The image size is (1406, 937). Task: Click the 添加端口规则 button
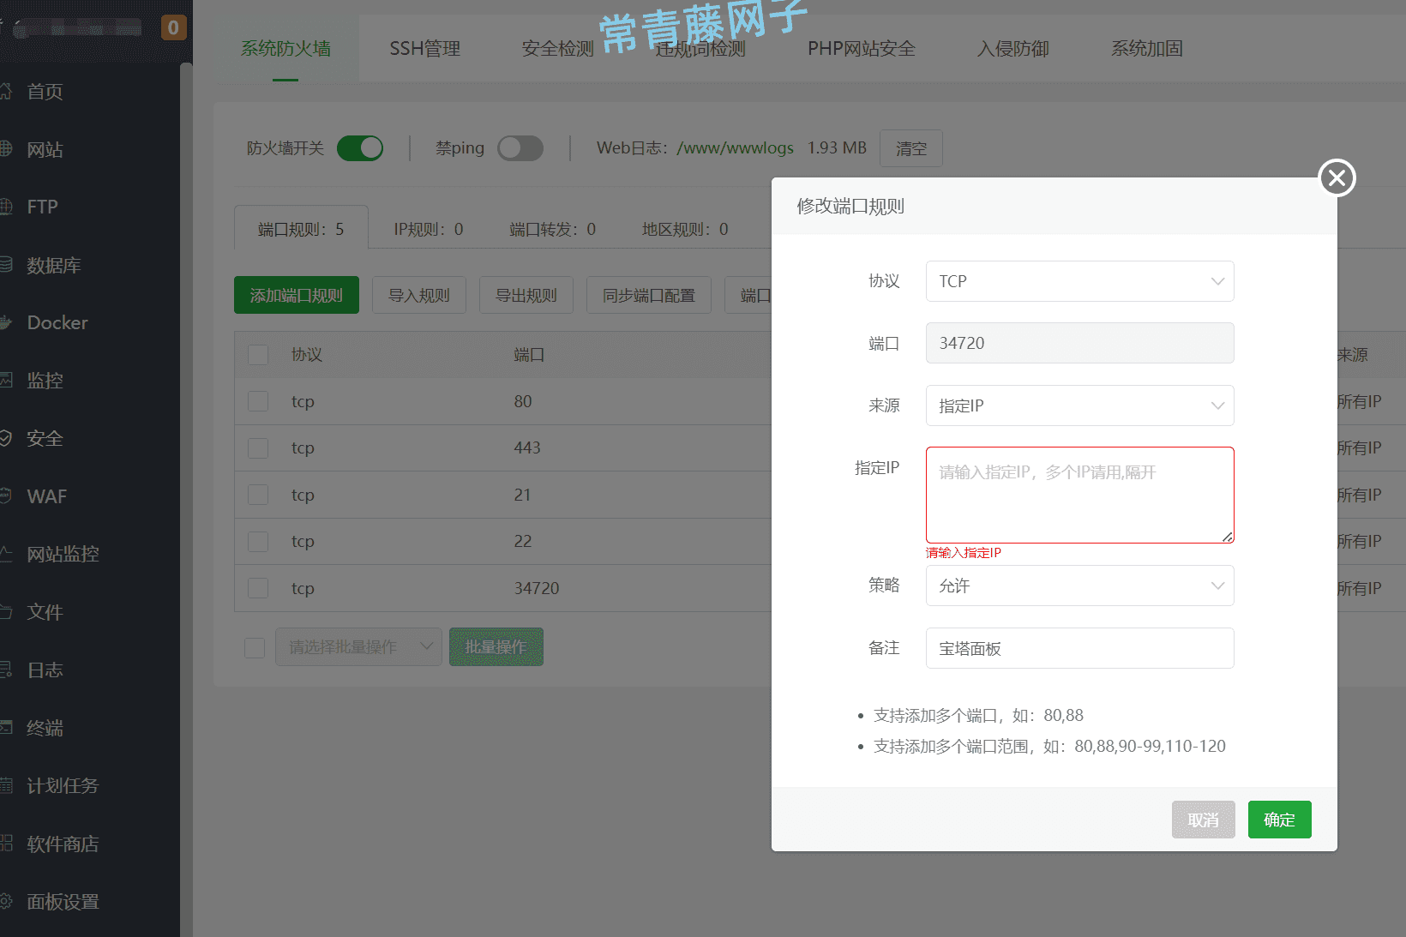(x=296, y=294)
